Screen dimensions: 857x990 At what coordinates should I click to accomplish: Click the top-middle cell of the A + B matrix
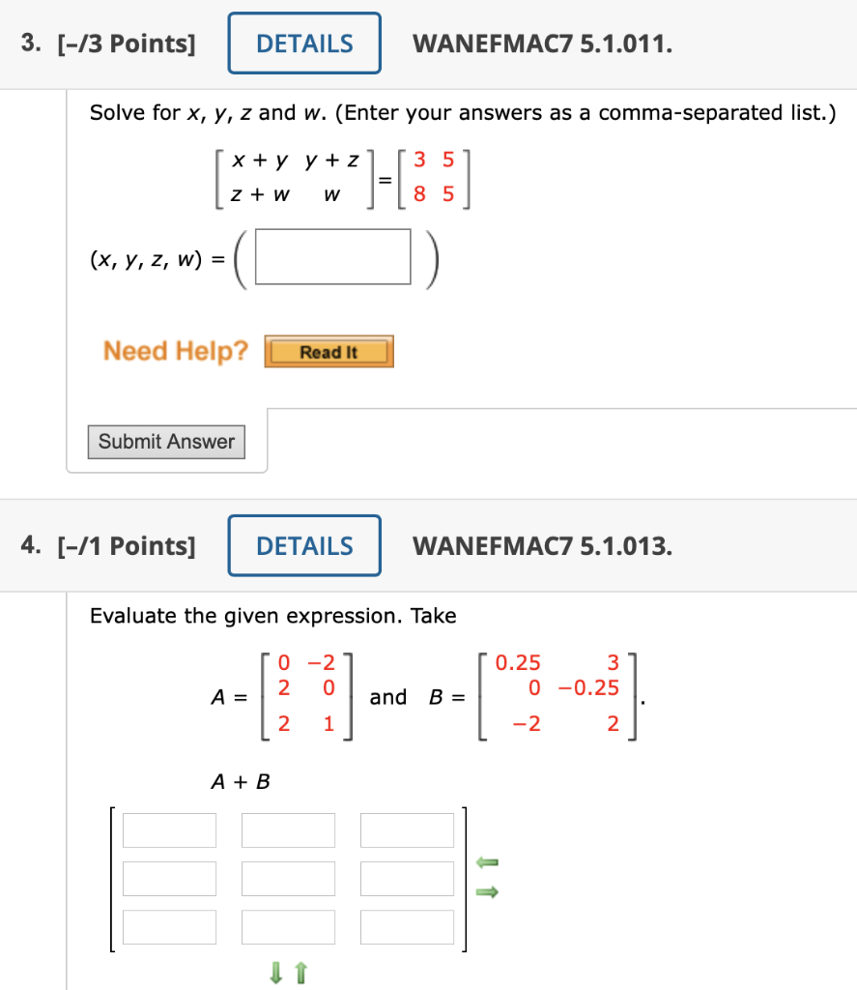point(288,830)
